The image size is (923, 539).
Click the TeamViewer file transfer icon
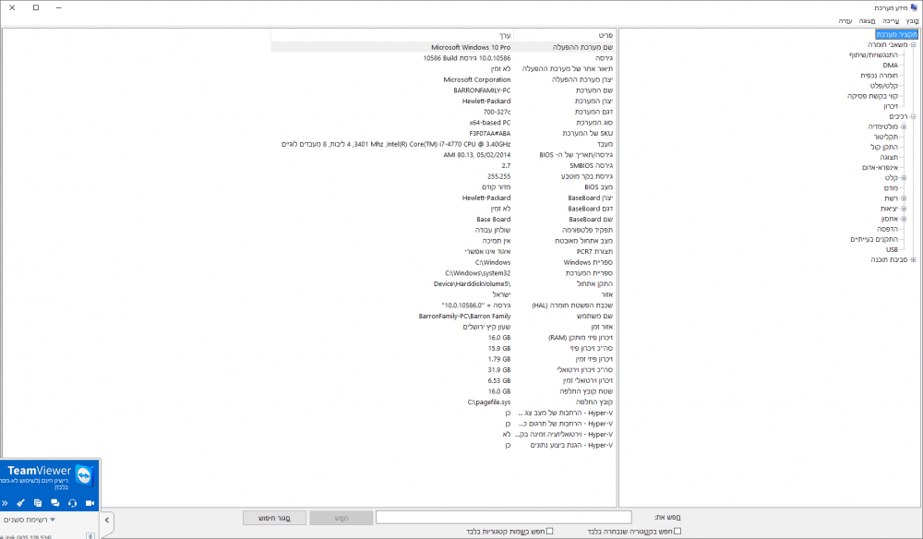(x=38, y=503)
